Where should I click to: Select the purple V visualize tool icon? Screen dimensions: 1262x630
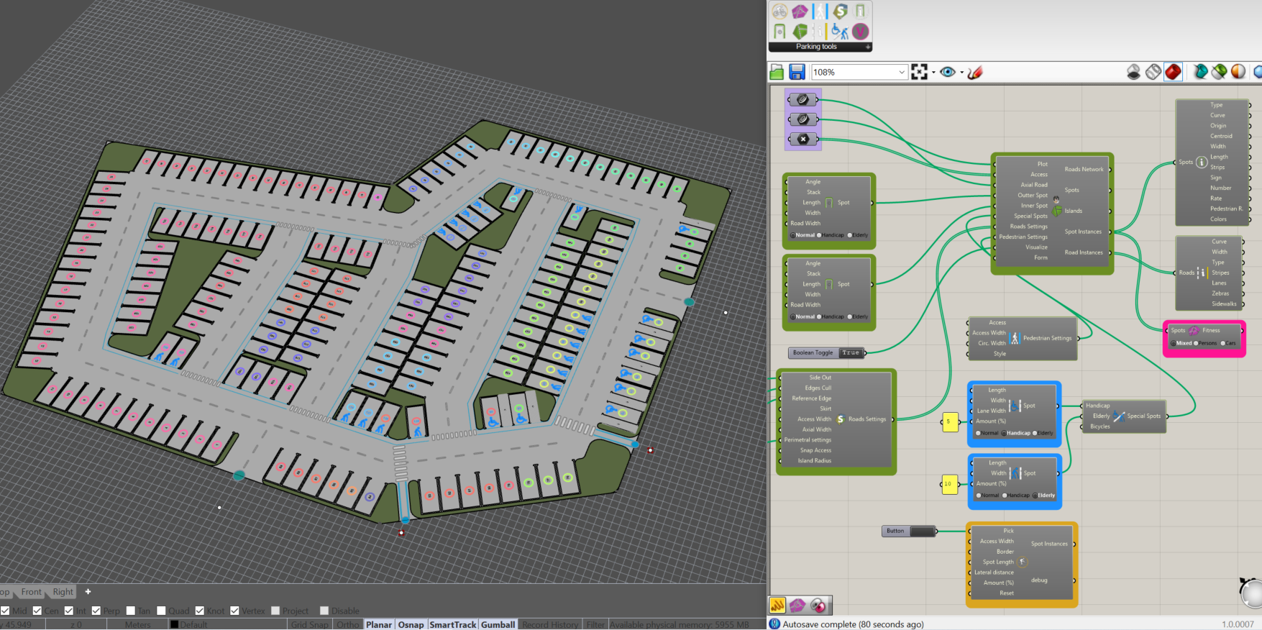coord(860,32)
